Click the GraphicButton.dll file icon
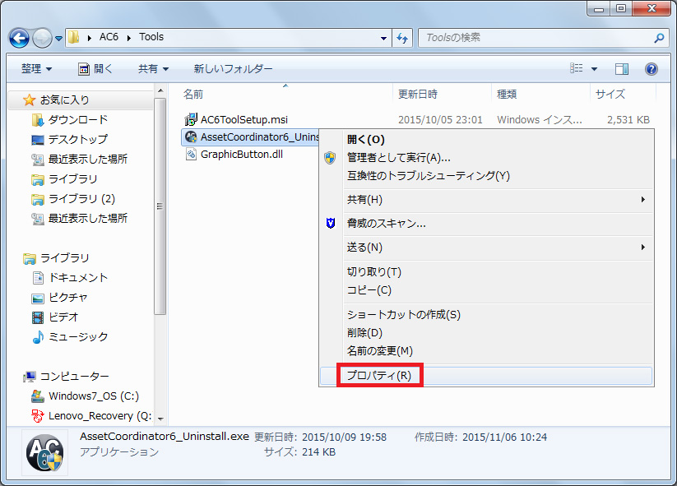This screenshot has height=486, width=677. 191,155
